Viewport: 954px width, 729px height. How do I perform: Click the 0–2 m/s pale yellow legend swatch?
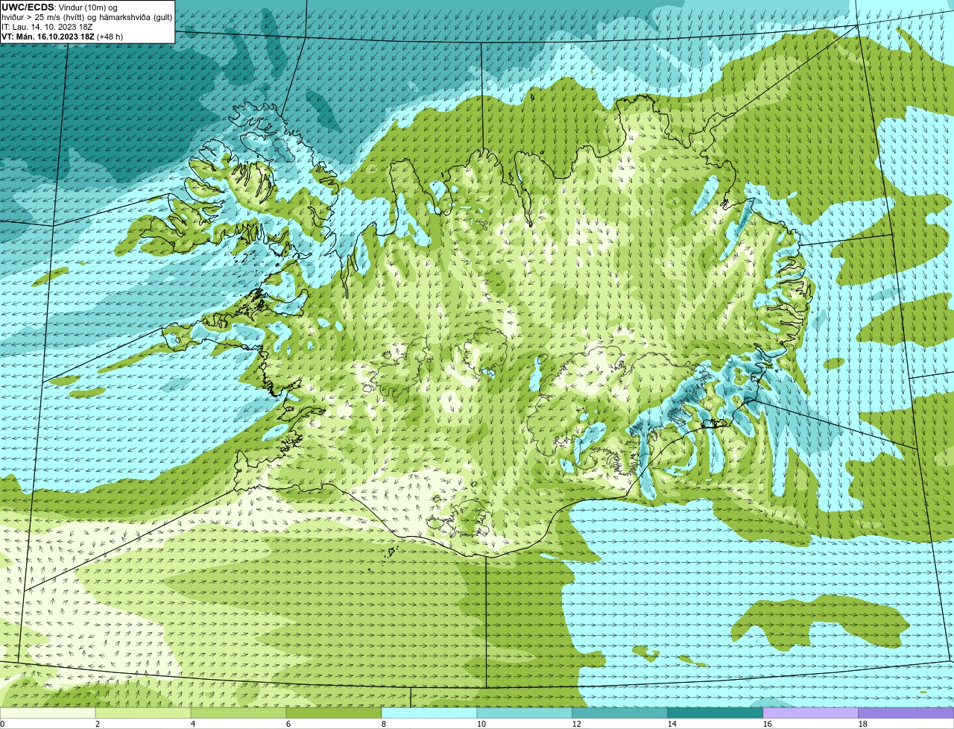tap(48, 713)
